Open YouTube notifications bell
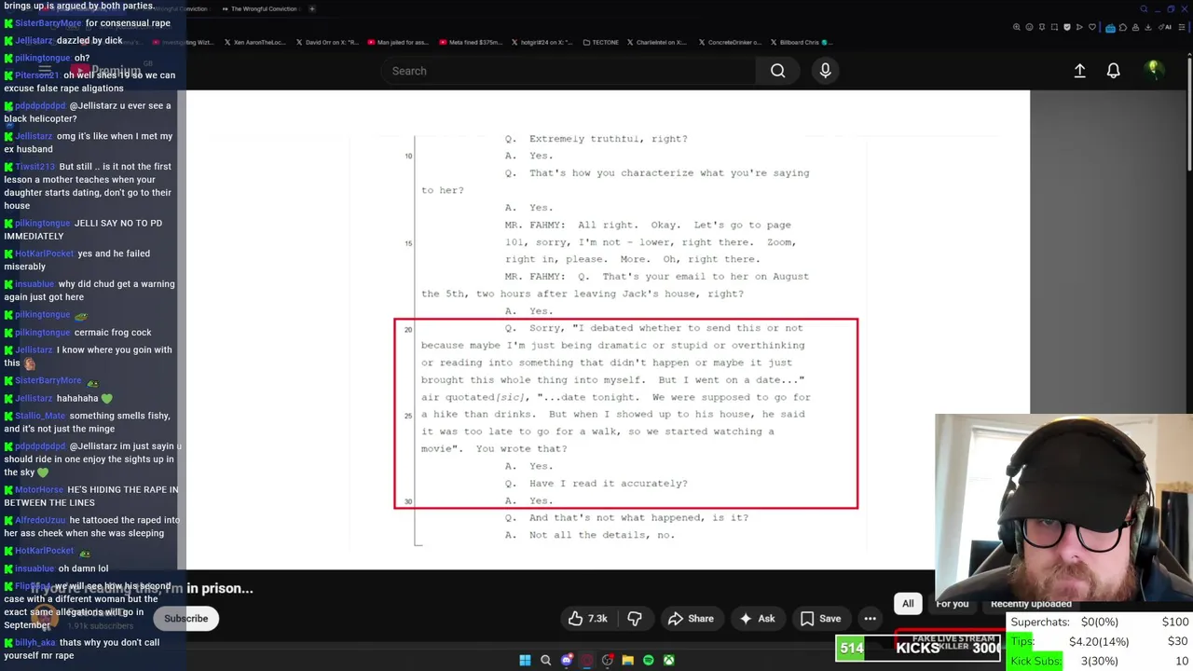 (x=1113, y=71)
